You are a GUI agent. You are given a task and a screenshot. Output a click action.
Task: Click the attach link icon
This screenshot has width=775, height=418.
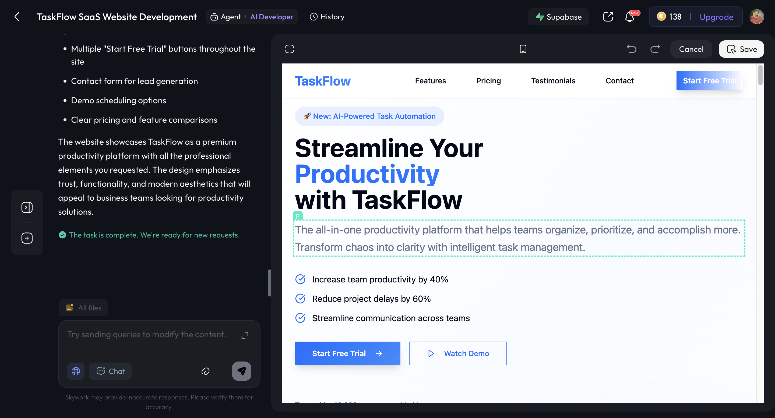tap(206, 371)
